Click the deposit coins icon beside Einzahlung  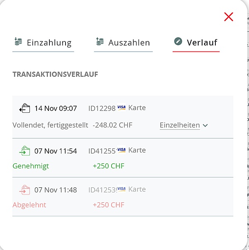(18, 41)
